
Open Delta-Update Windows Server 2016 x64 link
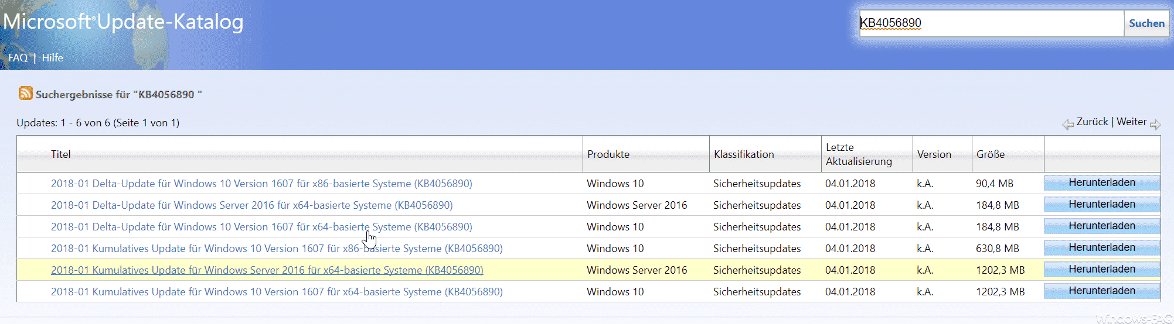coord(252,205)
